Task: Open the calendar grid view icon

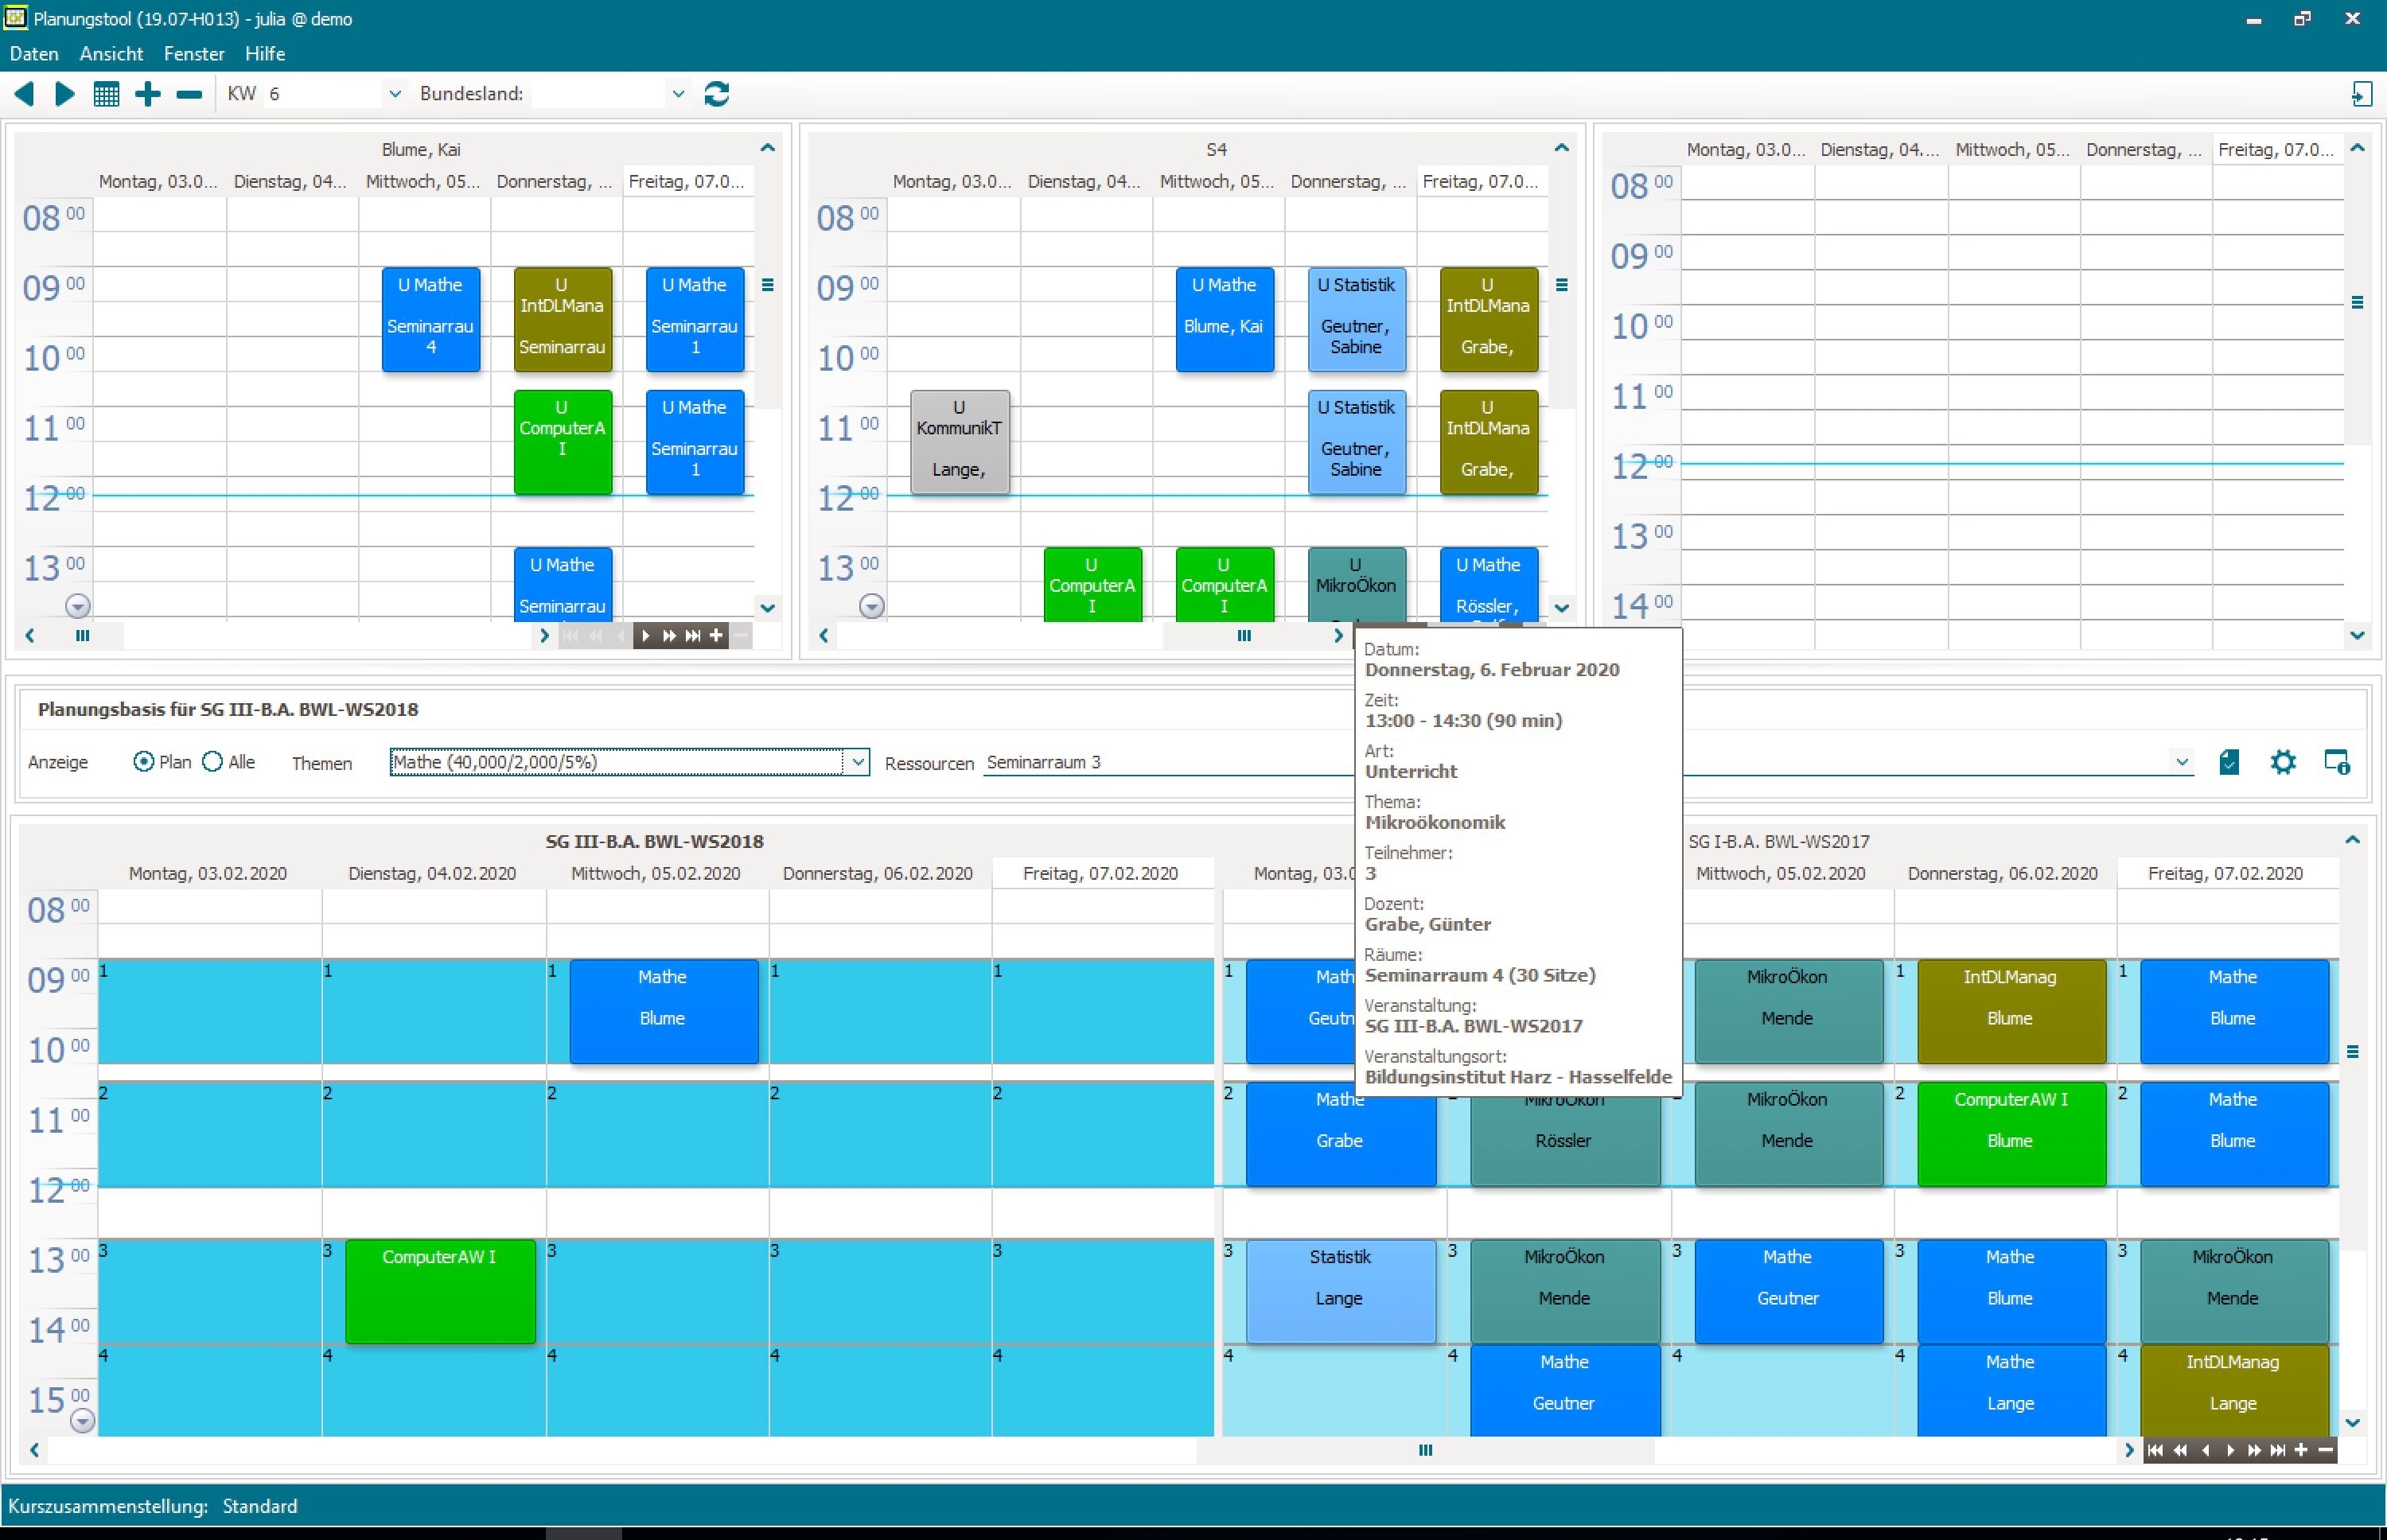Action: (106, 94)
